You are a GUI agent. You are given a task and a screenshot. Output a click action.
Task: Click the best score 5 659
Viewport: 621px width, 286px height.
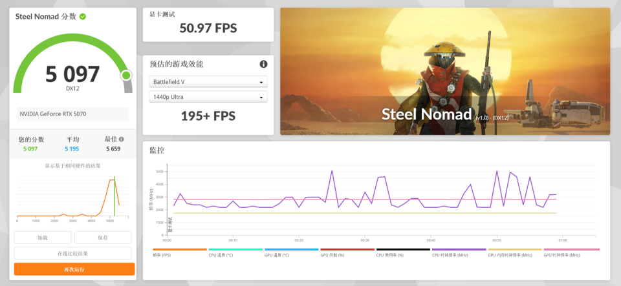(113, 149)
